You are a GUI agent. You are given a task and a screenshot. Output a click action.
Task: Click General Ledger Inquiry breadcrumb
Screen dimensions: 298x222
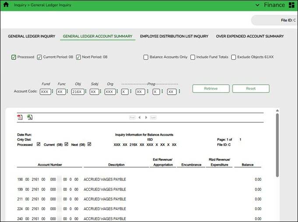[x=51, y=5]
